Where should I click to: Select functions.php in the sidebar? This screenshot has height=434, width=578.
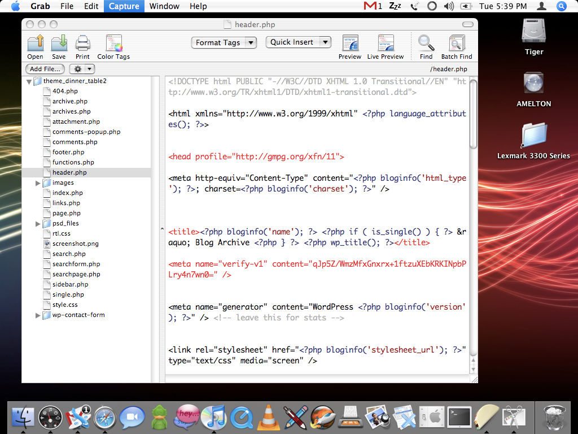coord(73,162)
